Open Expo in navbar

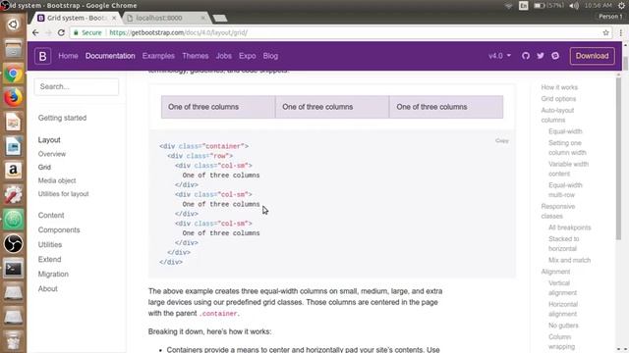(x=247, y=56)
